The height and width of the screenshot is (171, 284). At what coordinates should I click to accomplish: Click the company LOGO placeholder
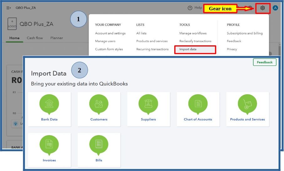click(12, 24)
